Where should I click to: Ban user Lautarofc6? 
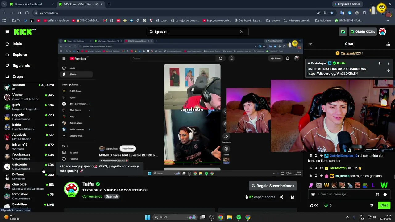(321, 168)
